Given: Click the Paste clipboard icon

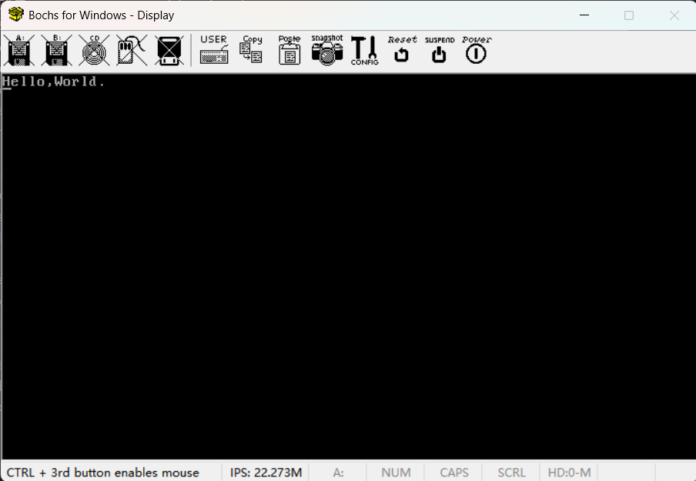Looking at the screenshot, I should (289, 50).
